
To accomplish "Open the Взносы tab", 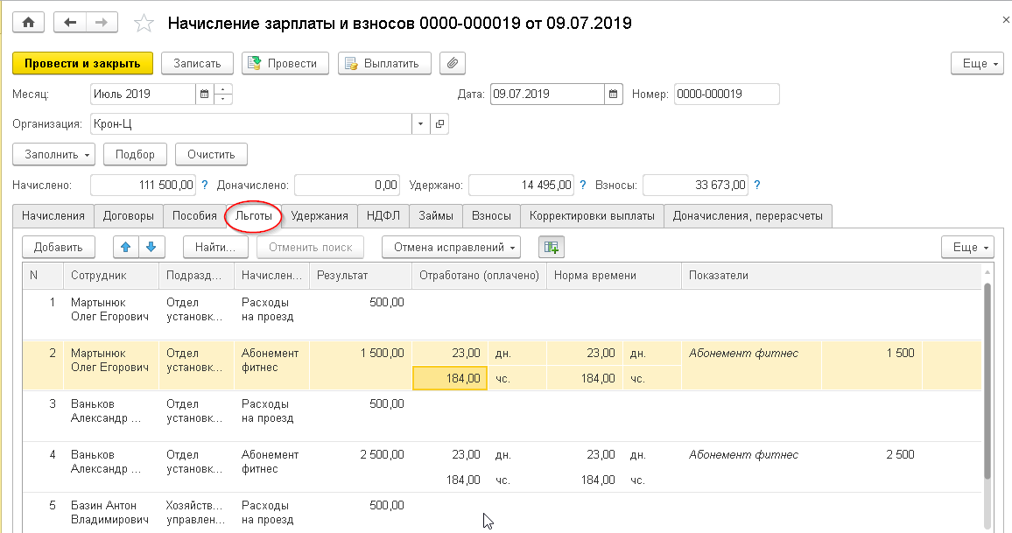I will pyautogui.click(x=491, y=216).
